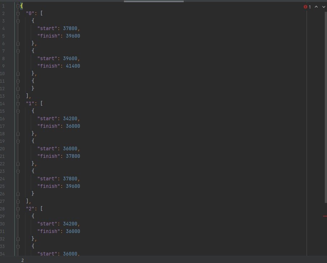The height and width of the screenshot is (263, 327).
Task: Collapse the object fold marker on line 23
Action: (18, 171)
